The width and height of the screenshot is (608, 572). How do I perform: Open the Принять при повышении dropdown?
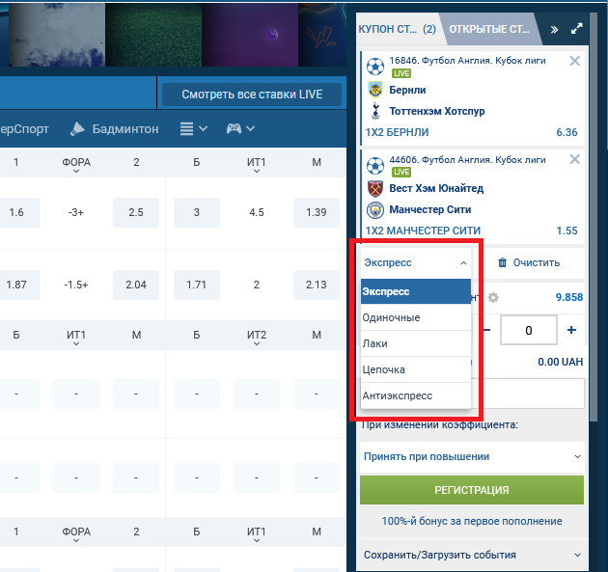click(472, 456)
